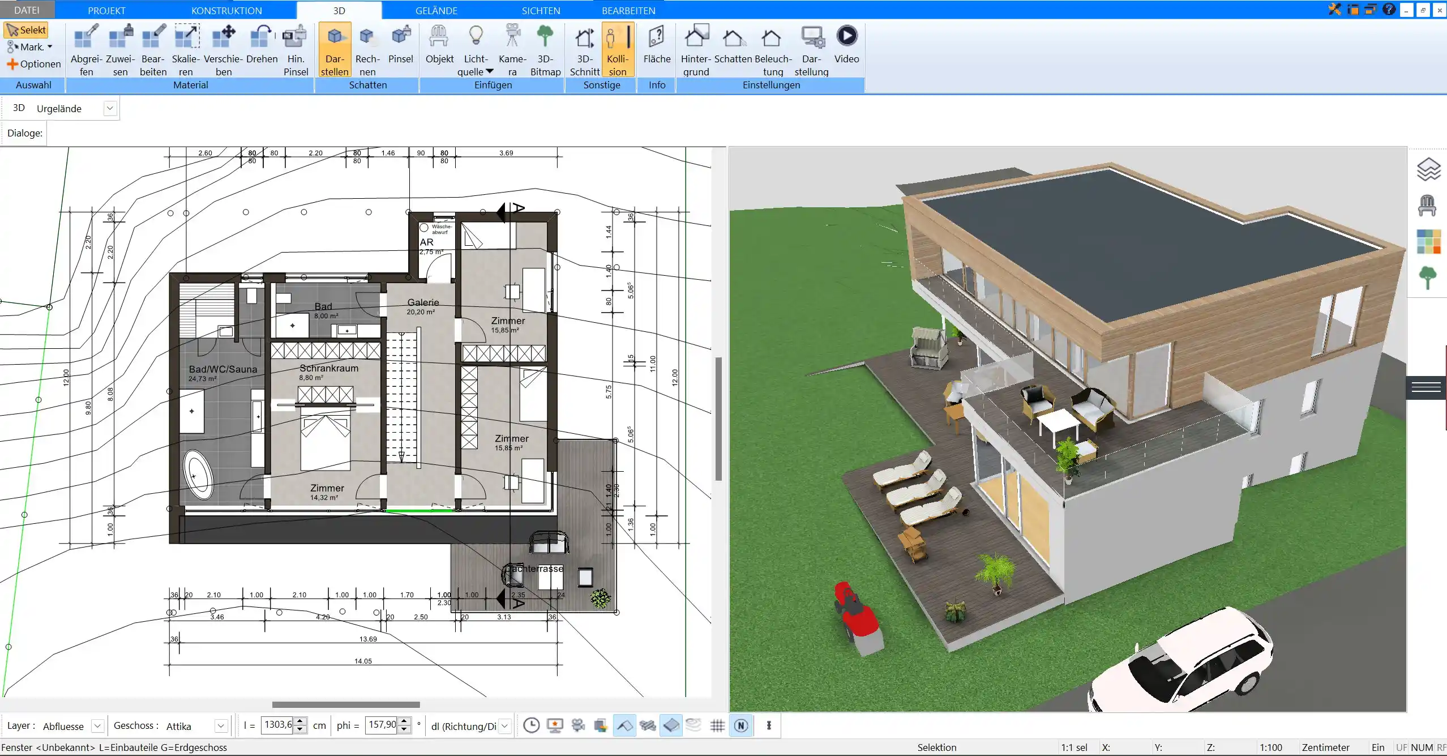This screenshot has height=756, width=1447.
Task: Open the Geschoss Attika dropdown
Action: click(221, 726)
